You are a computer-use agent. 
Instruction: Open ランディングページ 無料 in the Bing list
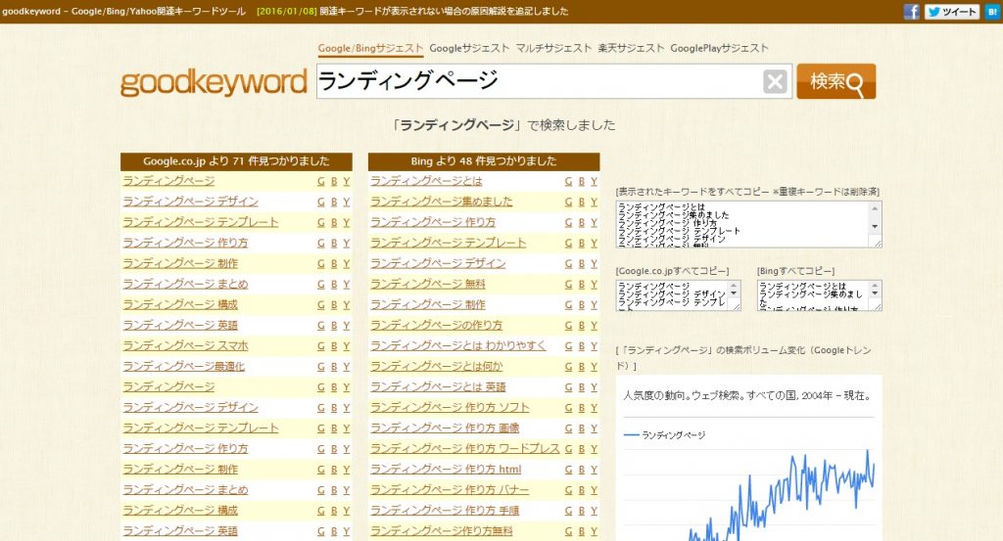coord(428,284)
